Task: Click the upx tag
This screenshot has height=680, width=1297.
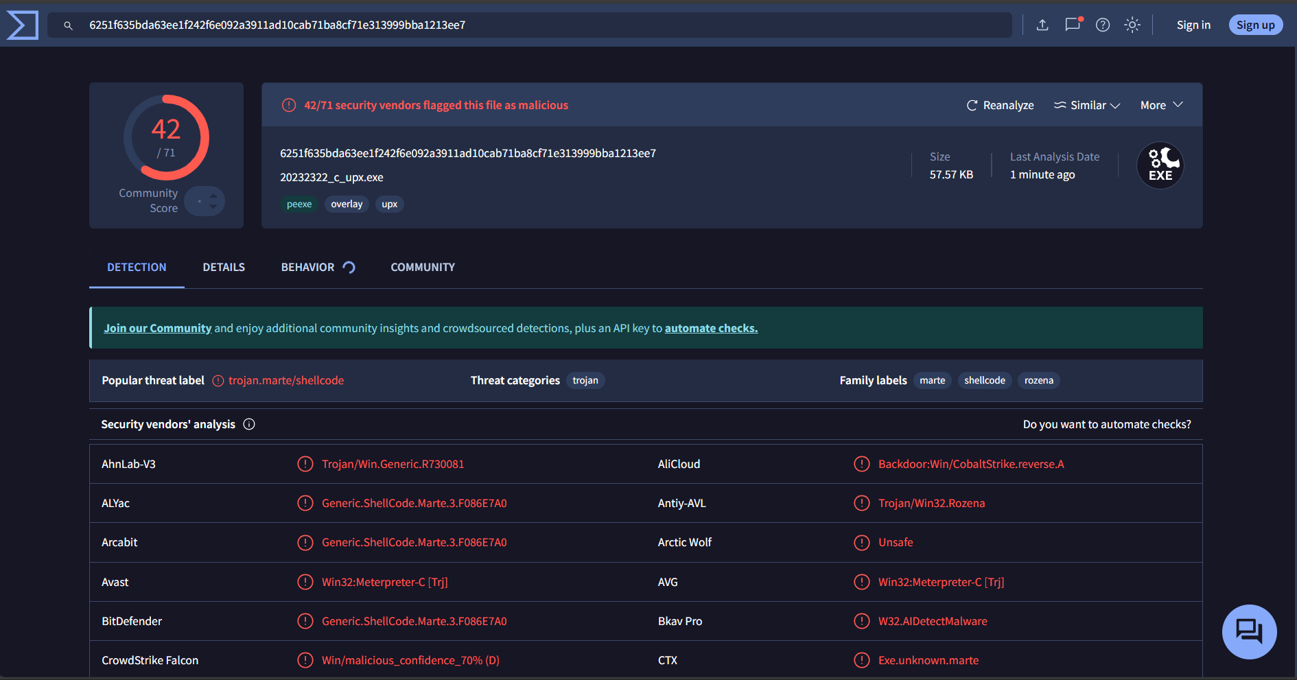Action: pos(390,204)
